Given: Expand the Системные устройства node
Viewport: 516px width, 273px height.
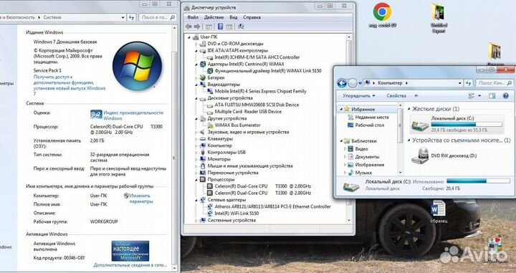Looking at the screenshot, I should tap(196, 221).
